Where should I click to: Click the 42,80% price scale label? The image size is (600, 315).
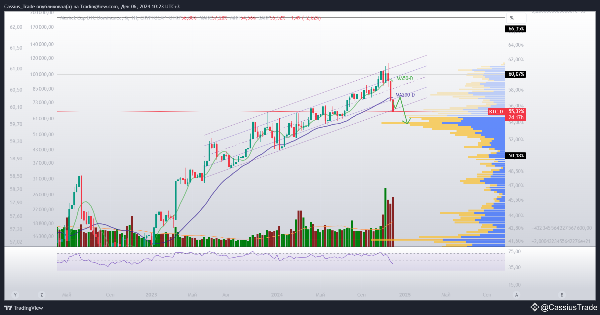point(516,228)
